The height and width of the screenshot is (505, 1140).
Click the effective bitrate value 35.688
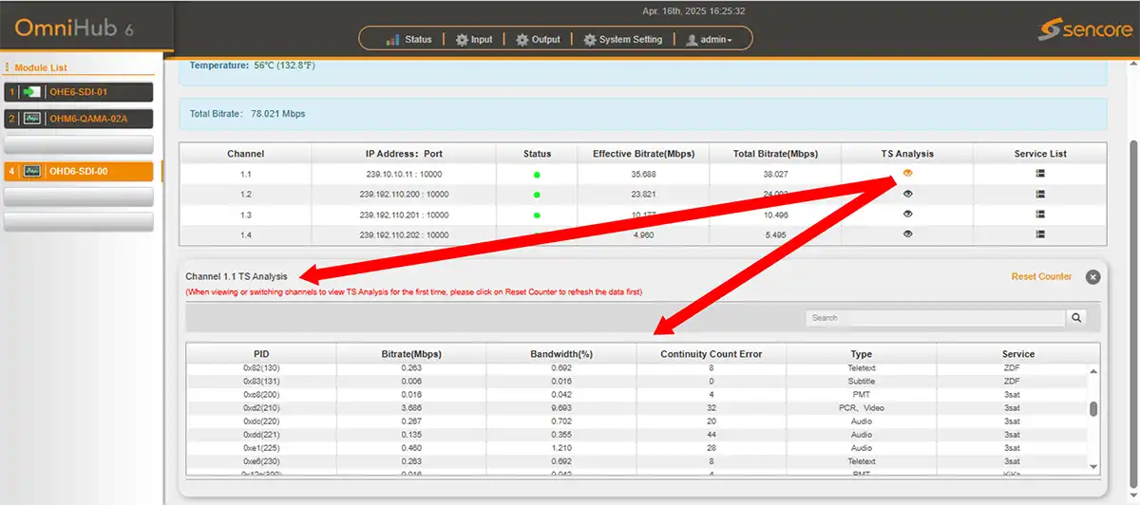tap(643, 175)
